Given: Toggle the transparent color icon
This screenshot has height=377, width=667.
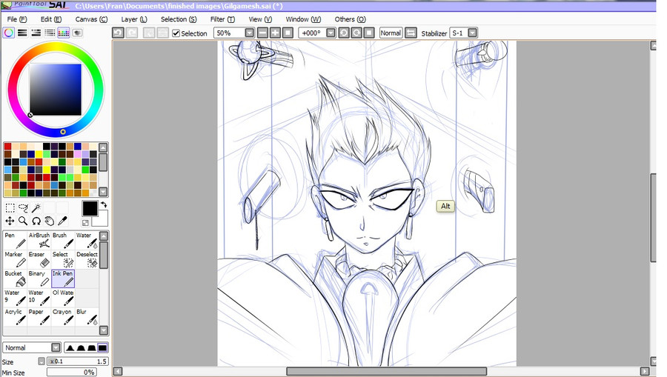Looking at the screenshot, I should [x=85, y=223].
